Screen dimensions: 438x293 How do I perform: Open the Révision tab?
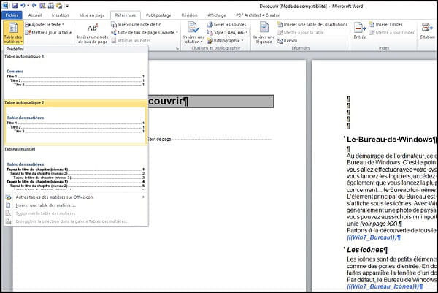coord(189,15)
